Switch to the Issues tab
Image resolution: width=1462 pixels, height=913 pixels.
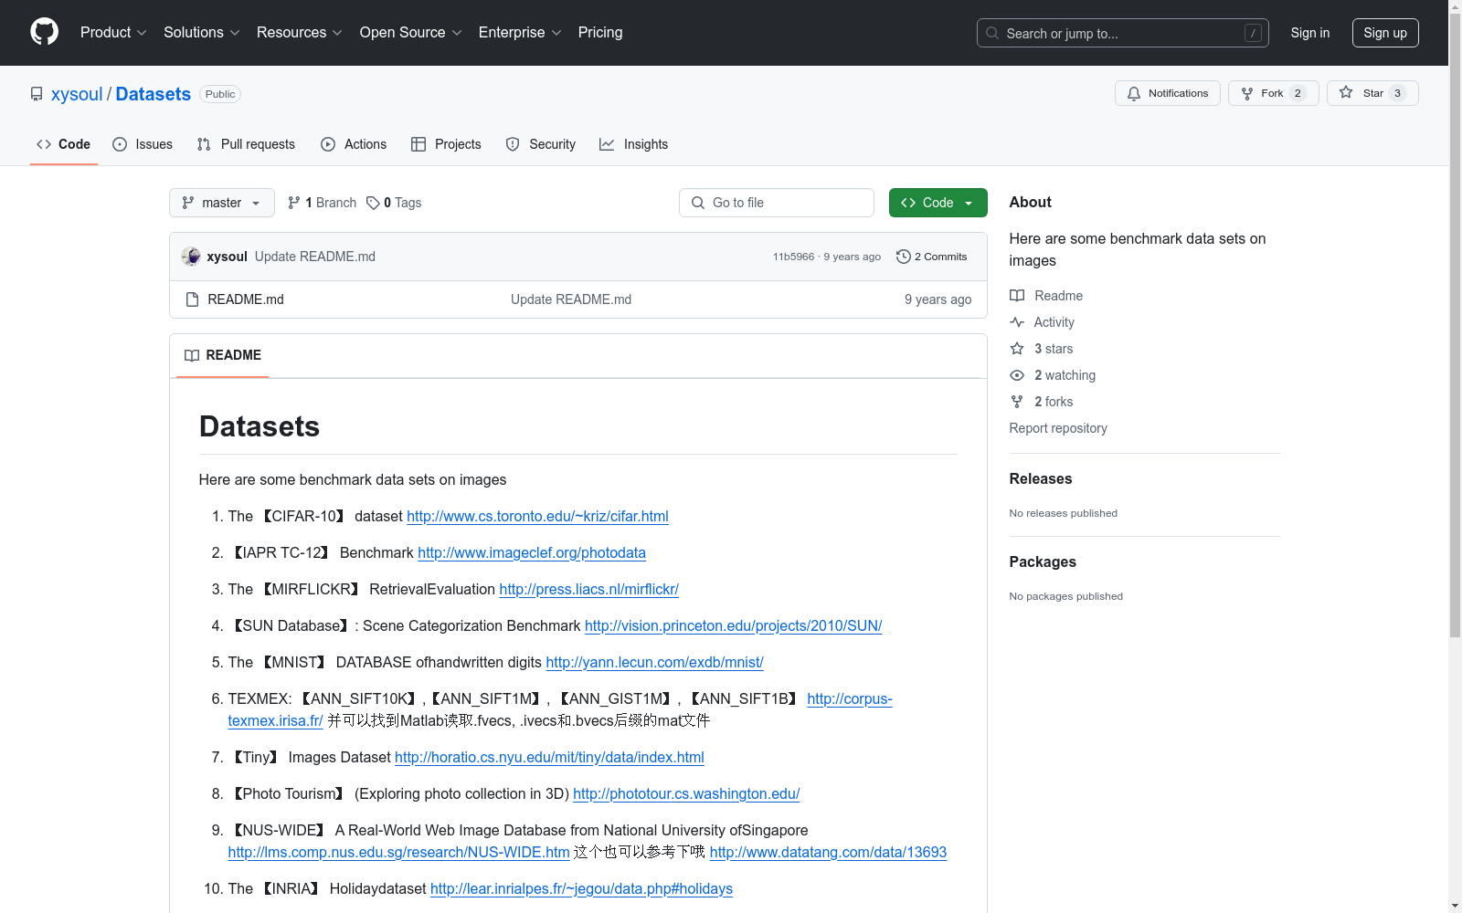tap(143, 144)
